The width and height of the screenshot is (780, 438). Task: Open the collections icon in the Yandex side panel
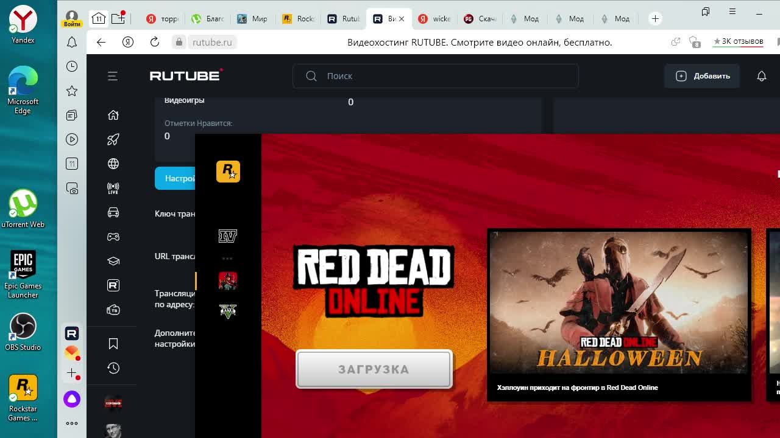click(72, 115)
